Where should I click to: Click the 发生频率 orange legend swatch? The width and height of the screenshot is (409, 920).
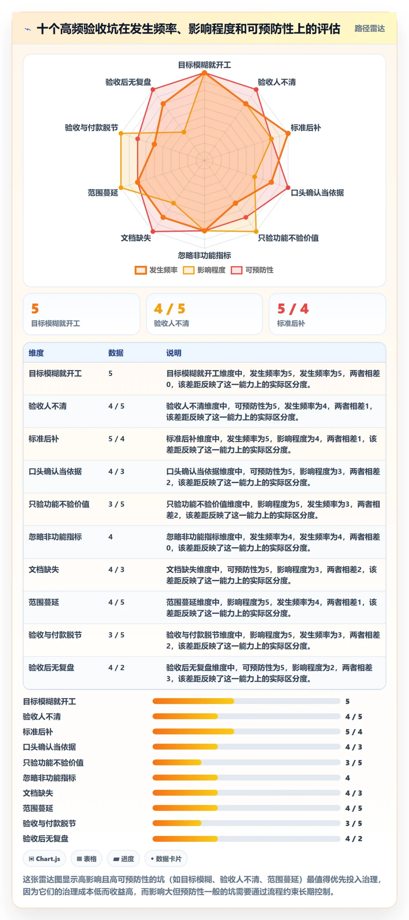click(x=140, y=270)
